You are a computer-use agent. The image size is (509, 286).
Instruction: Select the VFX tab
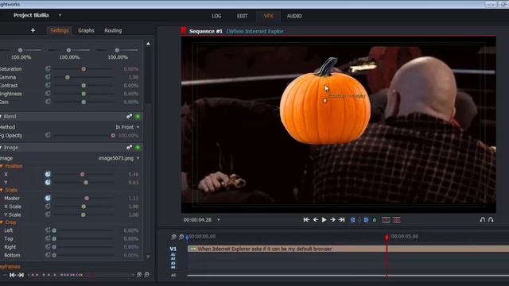[268, 16]
